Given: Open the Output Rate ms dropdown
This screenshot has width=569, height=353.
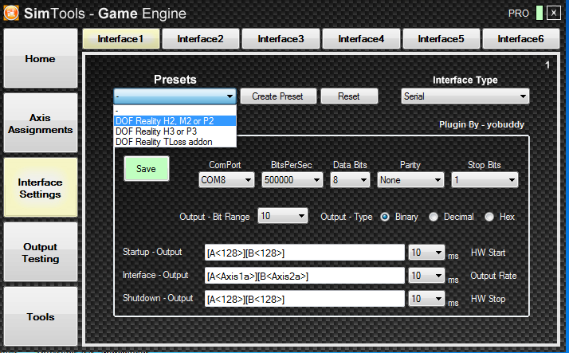Looking at the screenshot, I should pyautogui.click(x=426, y=276).
